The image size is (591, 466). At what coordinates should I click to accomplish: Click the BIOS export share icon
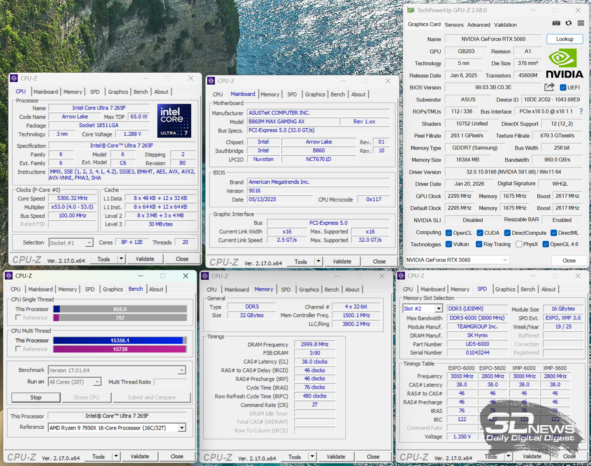pyautogui.click(x=549, y=87)
